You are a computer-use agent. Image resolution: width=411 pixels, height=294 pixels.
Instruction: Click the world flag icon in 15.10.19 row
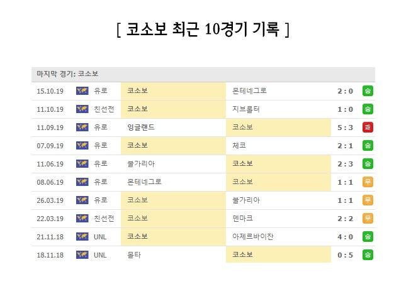click(x=81, y=91)
